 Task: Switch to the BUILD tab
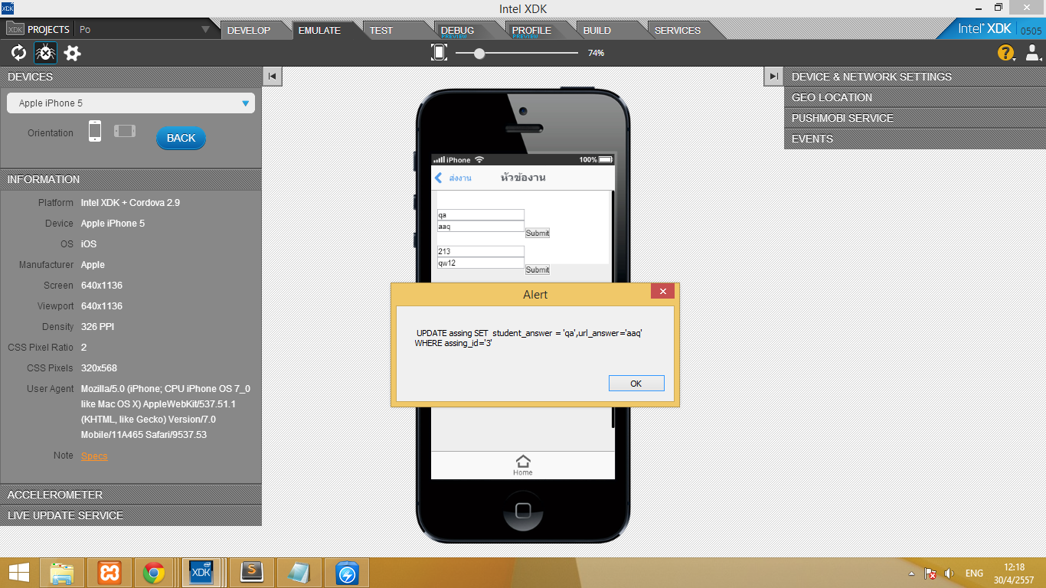pos(597,31)
